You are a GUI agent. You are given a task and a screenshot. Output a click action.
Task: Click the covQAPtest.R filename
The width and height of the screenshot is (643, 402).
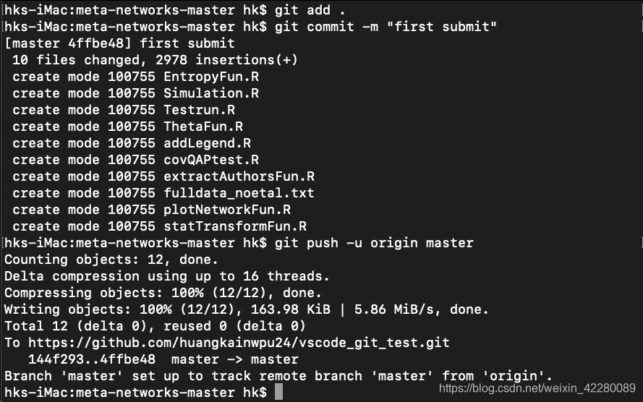coord(211,160)
